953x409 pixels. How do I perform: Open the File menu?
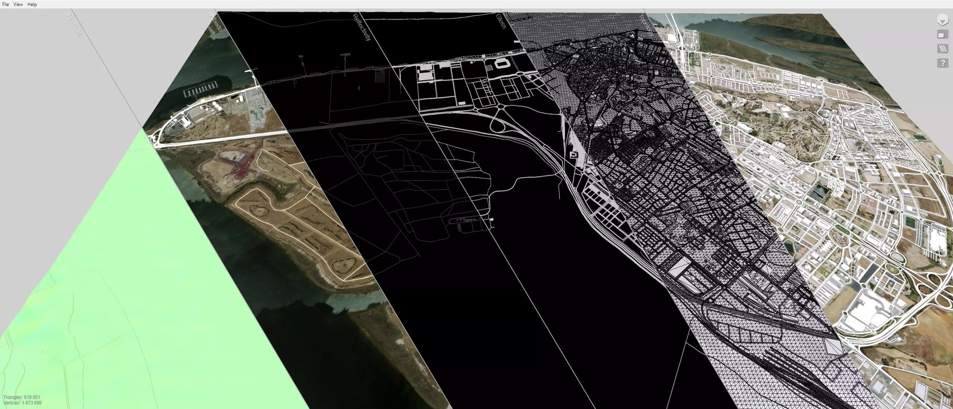(6, 4)
